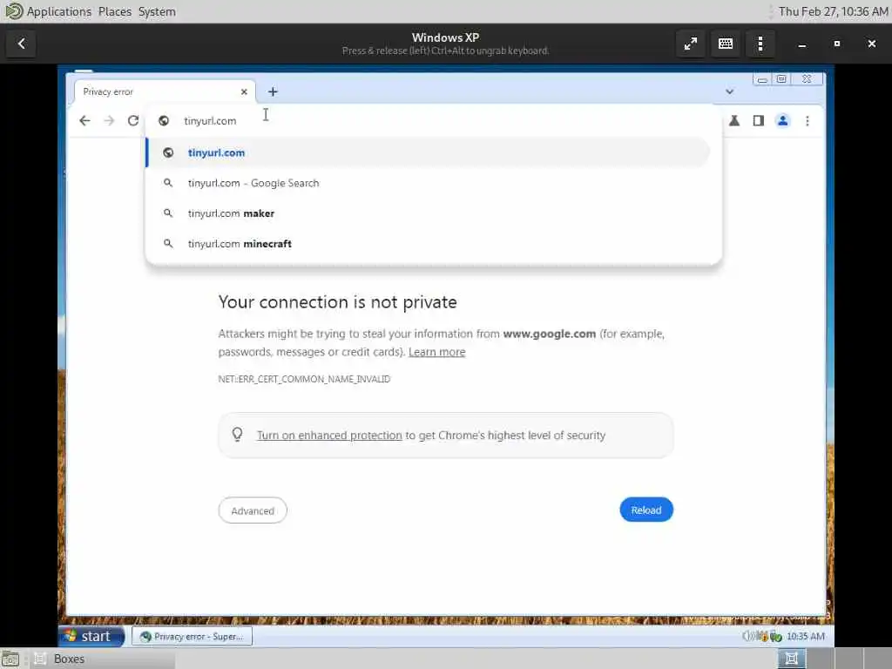Expand tab search chevron
892x669 pixels.
pyautogui.click(x=729, y=91)
